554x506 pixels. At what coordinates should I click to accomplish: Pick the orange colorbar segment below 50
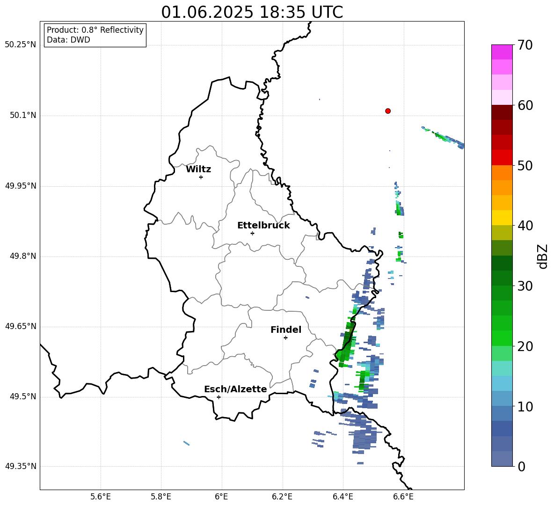coord(502,173)
